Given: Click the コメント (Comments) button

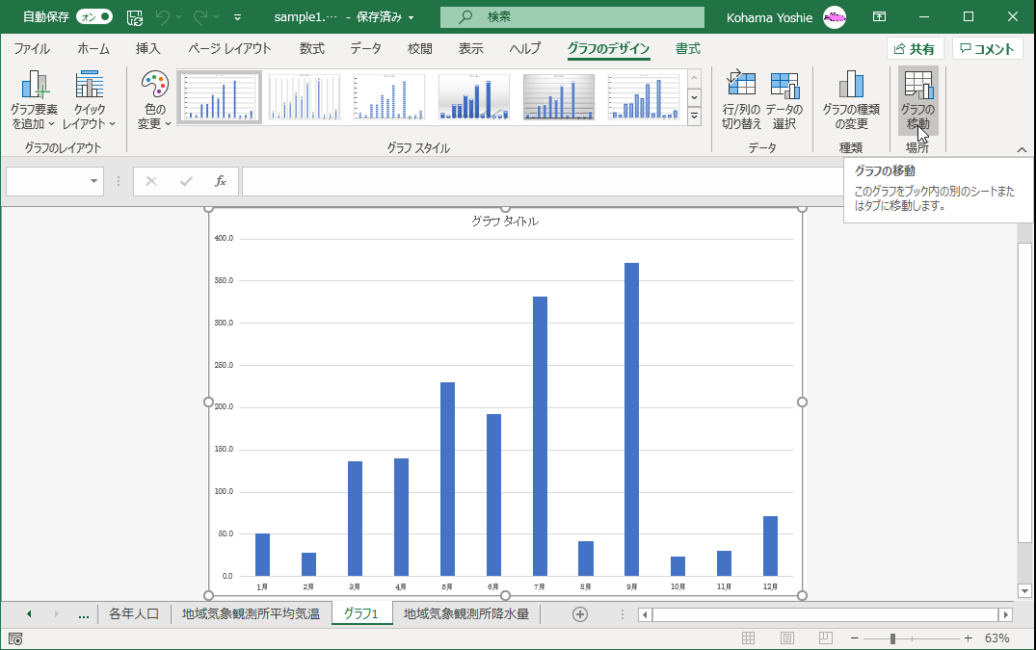Looking at the screenshot, I should [x=987, y=49].
